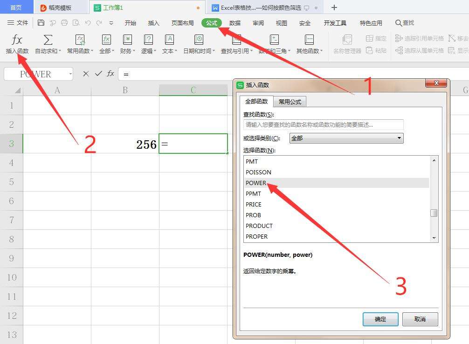Select POWER in the function list
Screen dimensions: 469x344
tap(337, 183)
